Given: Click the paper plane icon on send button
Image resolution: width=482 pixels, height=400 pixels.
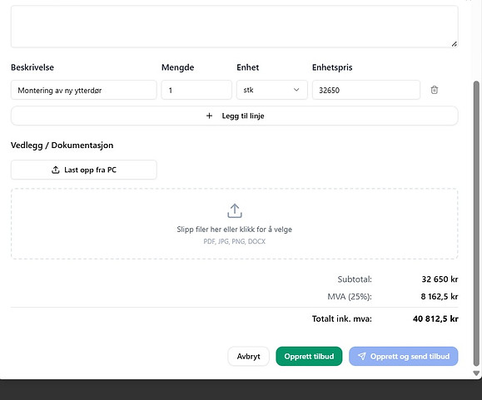Looking at the screenshot, I should (362, 356).
